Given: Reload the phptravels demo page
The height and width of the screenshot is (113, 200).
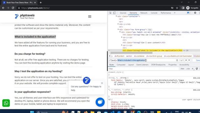Looking at the screenshot, I should (x=13, y=8).
